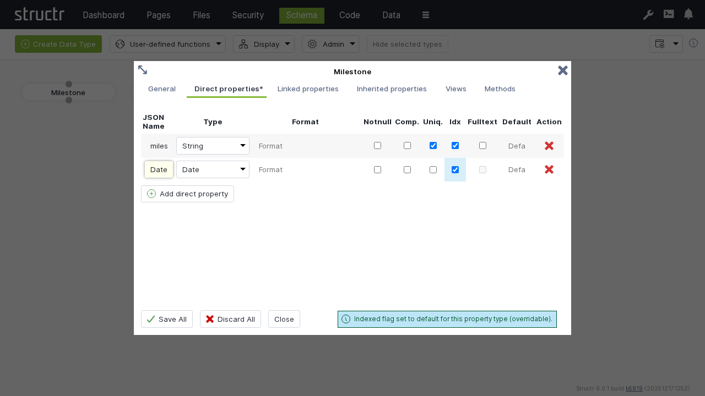The image size is (705, 396).
Task: Remove the Date property using red X
Action: pyautogui.click(x=549, y=169)
